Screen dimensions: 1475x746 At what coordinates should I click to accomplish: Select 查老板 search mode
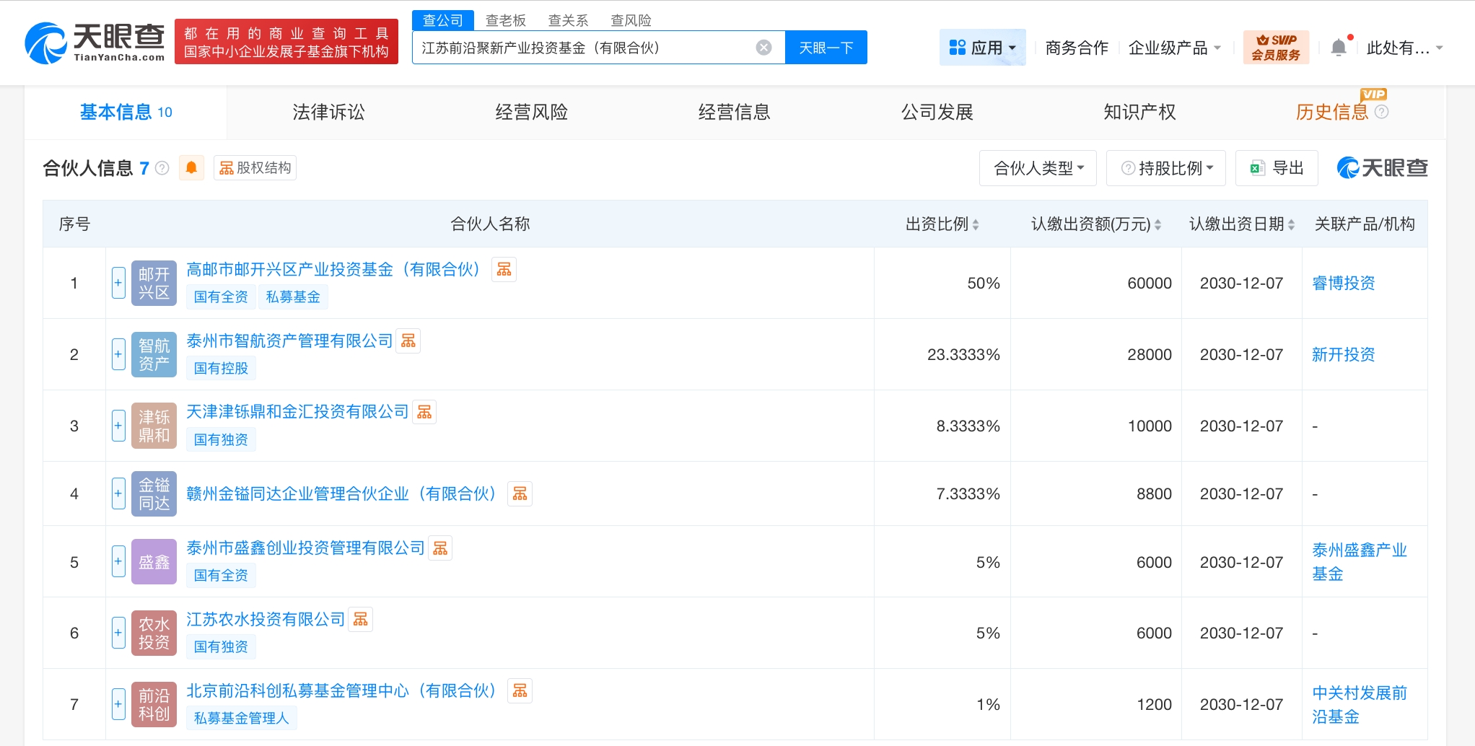505,20
